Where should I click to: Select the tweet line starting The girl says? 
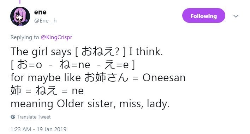87,52
